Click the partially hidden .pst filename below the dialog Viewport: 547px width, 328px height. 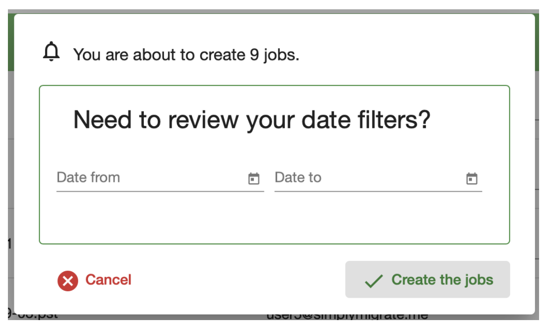[33, 316]
